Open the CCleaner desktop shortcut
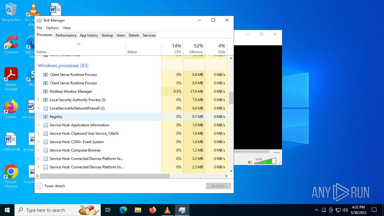The width and height of the screenshot is (384, 216). (x=11, y=45)
